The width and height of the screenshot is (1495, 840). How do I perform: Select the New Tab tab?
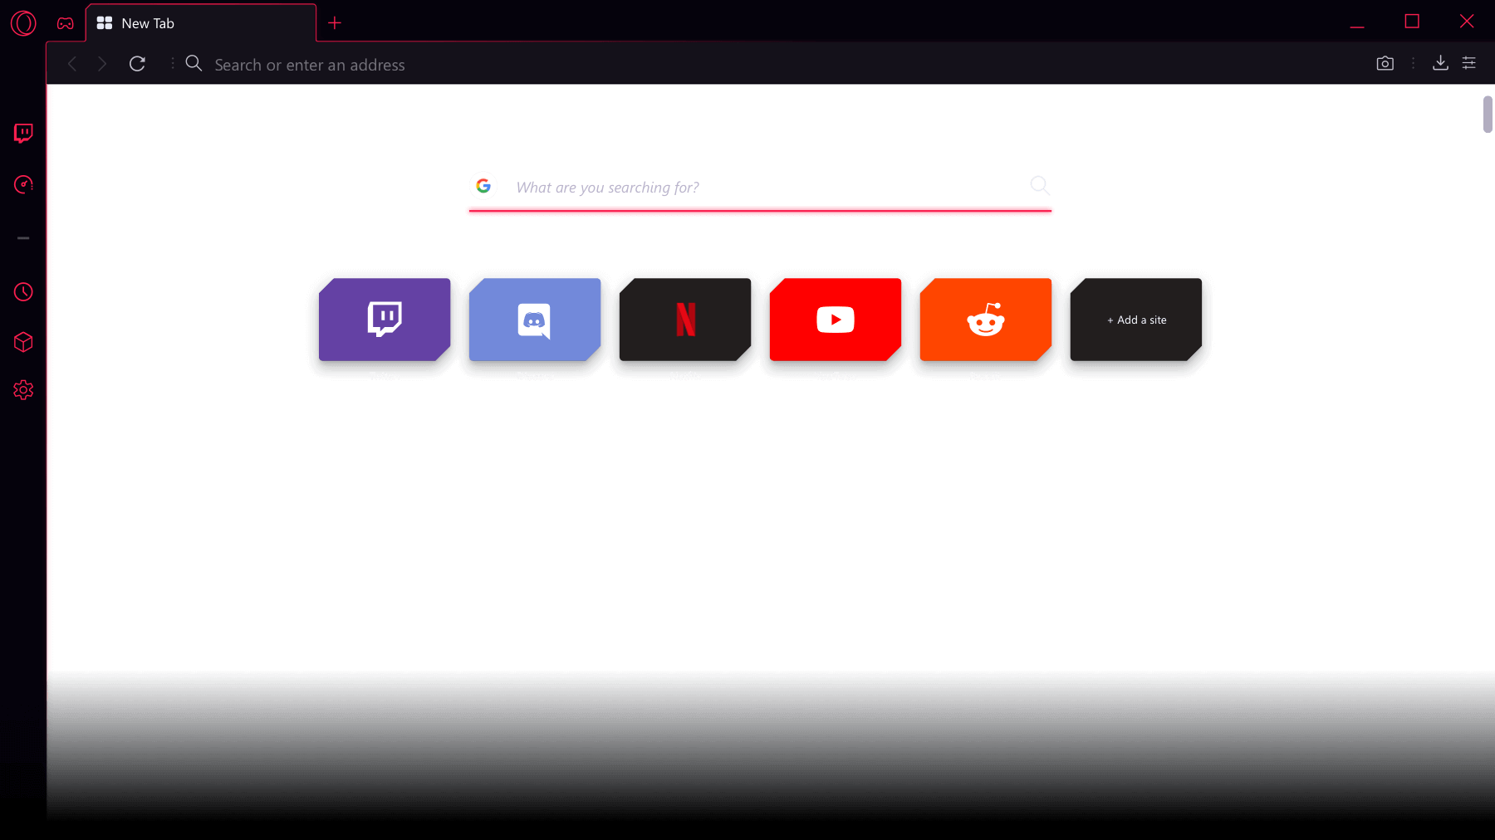(x=201, y=23)
